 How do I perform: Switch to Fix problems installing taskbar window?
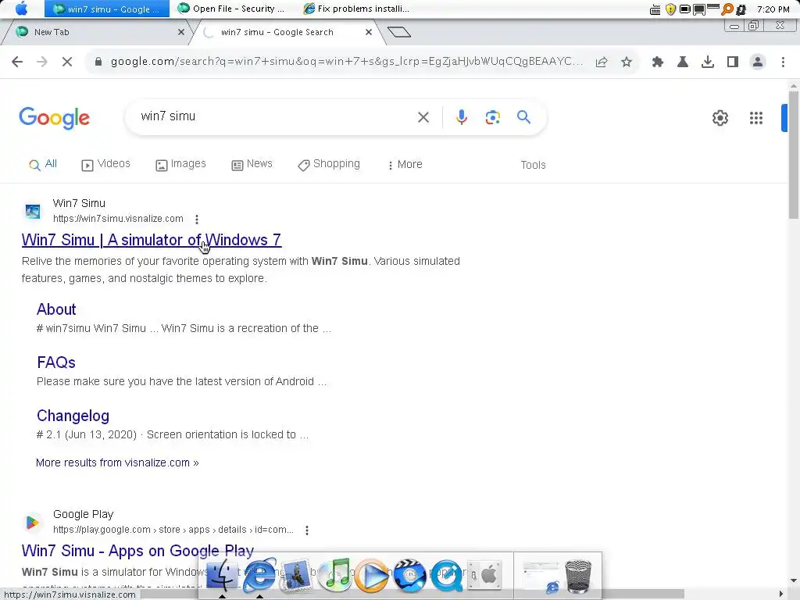pyautogui.click(x=356, y=9)
